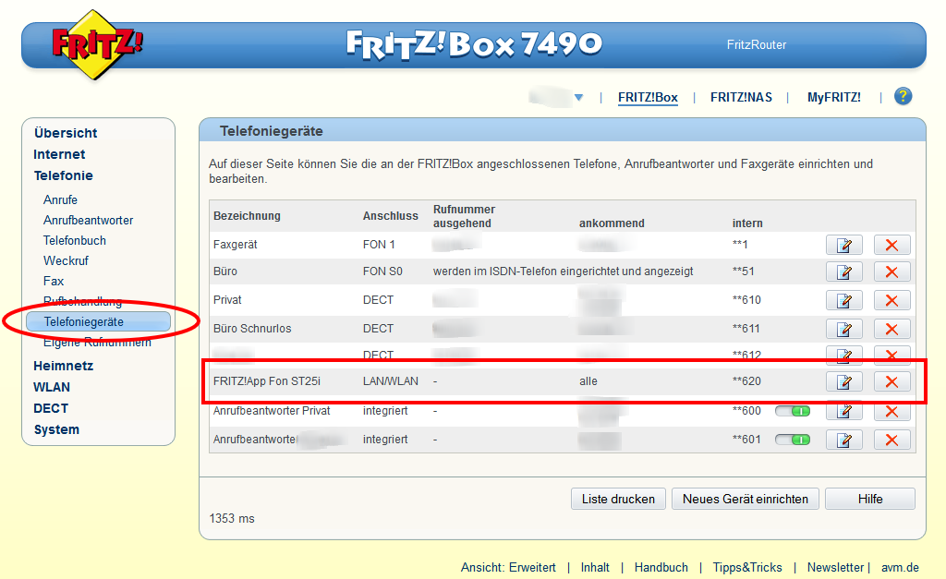
Task: Open the Heimnetz menu
Action: 64,366
